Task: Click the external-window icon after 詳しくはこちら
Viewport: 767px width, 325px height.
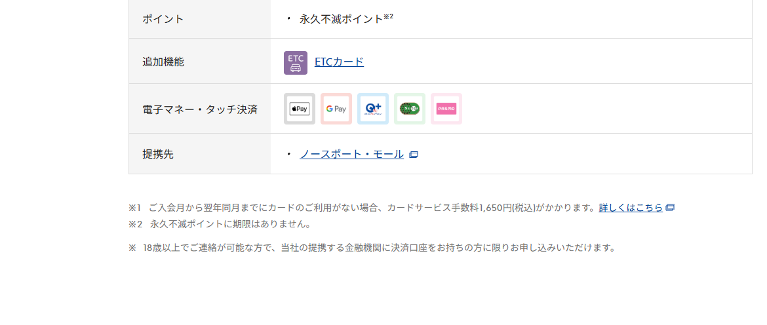Action: click(x=670, y=207)
